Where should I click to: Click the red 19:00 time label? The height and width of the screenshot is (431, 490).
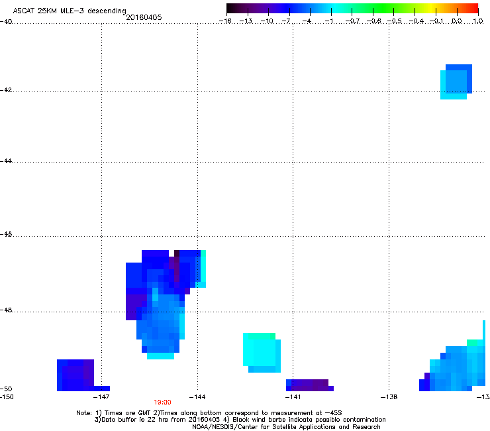pos(162,402)
